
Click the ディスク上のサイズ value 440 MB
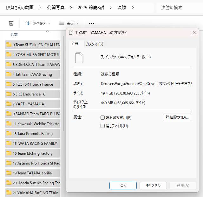(x=123, y=103)
